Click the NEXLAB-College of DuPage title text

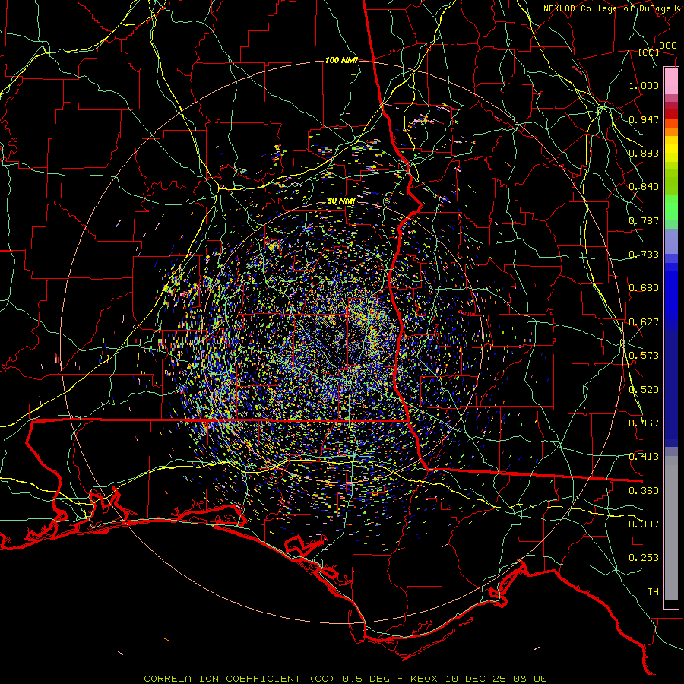613,8
